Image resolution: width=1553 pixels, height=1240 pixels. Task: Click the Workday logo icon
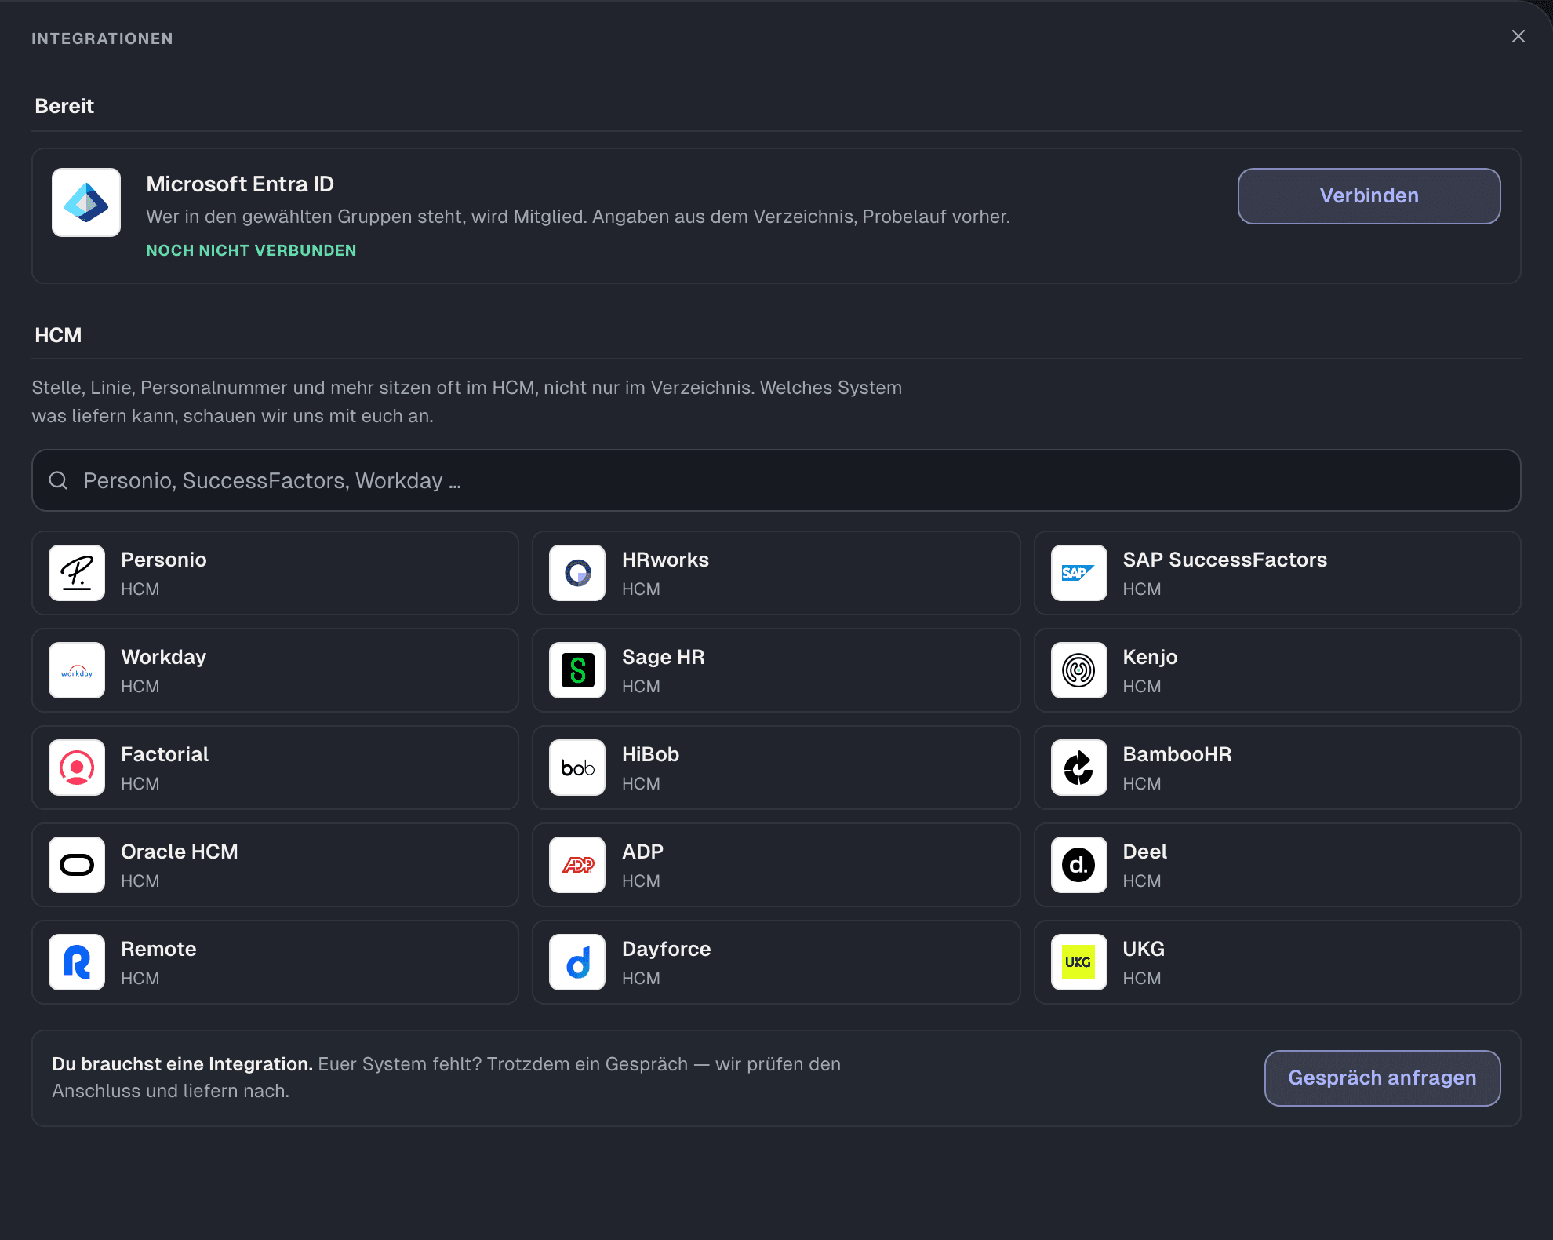(x=77, y=670)
